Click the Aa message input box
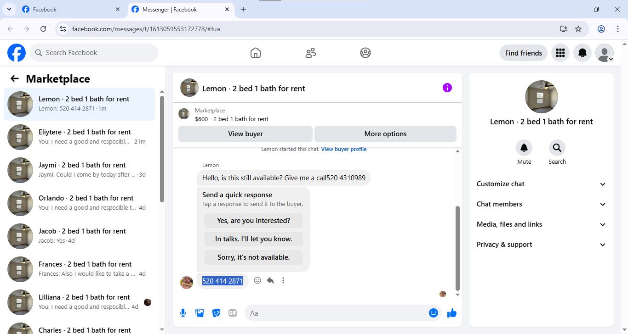The height and width of the screenshot is (334, 628). tap(343, 313)
